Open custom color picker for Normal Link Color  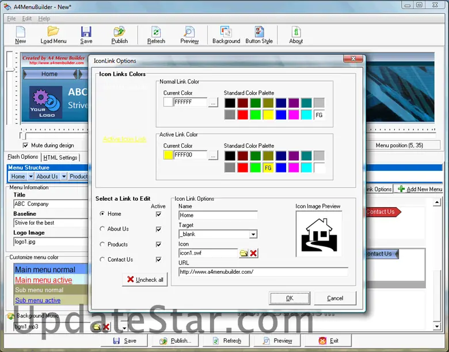(213, 102)
